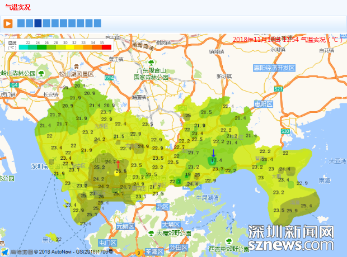347x257 pixels.
Task: Click the G94 highway shield icon
Action: point(109,77)
